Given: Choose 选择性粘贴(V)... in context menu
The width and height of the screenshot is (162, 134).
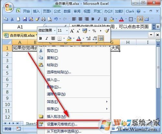Looking at the screenshot, I should pyautogui.click(x=74, y=72).
